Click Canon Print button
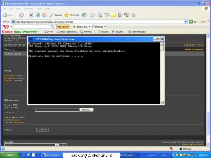 coord(49,32)
